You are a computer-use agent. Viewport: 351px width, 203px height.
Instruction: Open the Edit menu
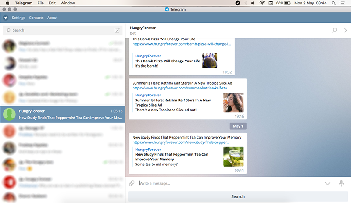coord(52,3)
